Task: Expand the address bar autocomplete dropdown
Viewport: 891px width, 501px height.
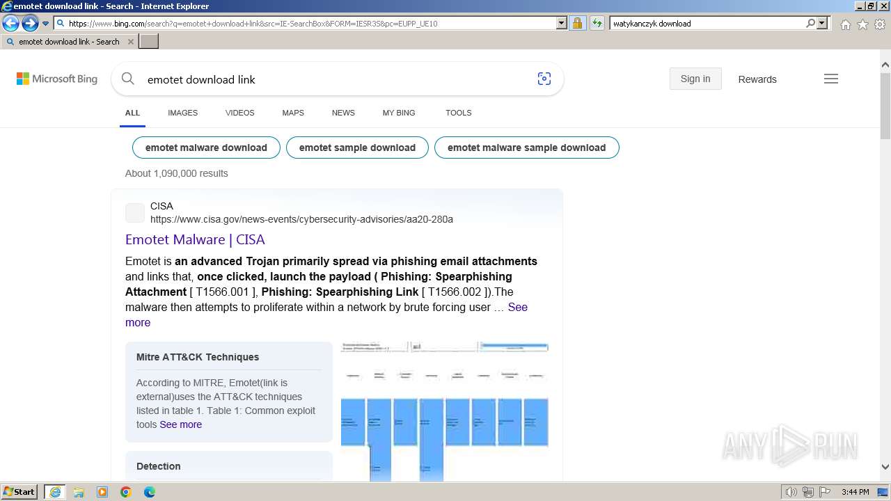Action: coord(562,24)
